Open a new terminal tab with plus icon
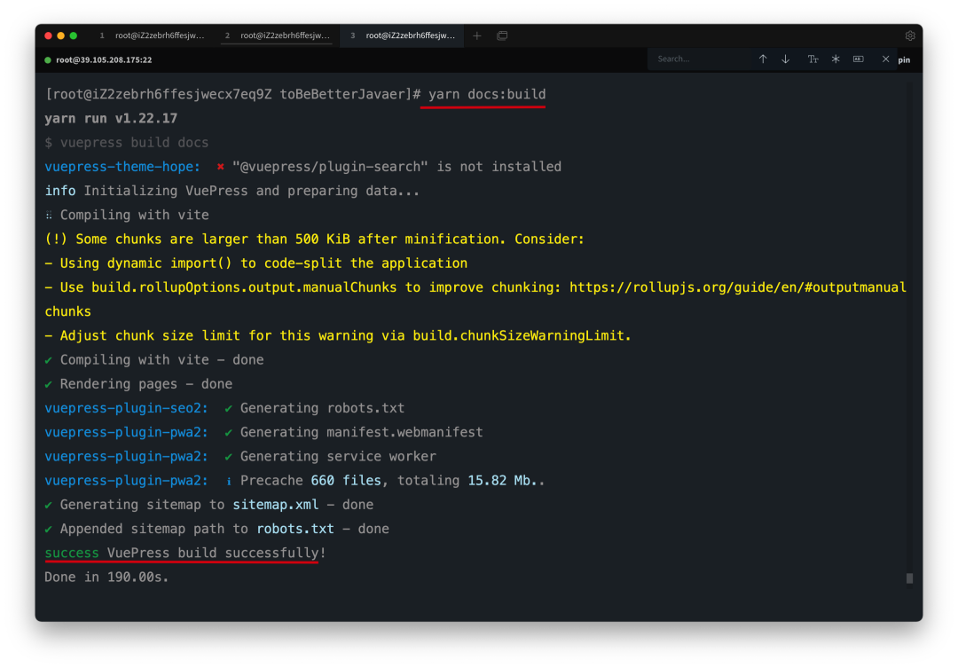958x668 pixels. click(477, 36)
